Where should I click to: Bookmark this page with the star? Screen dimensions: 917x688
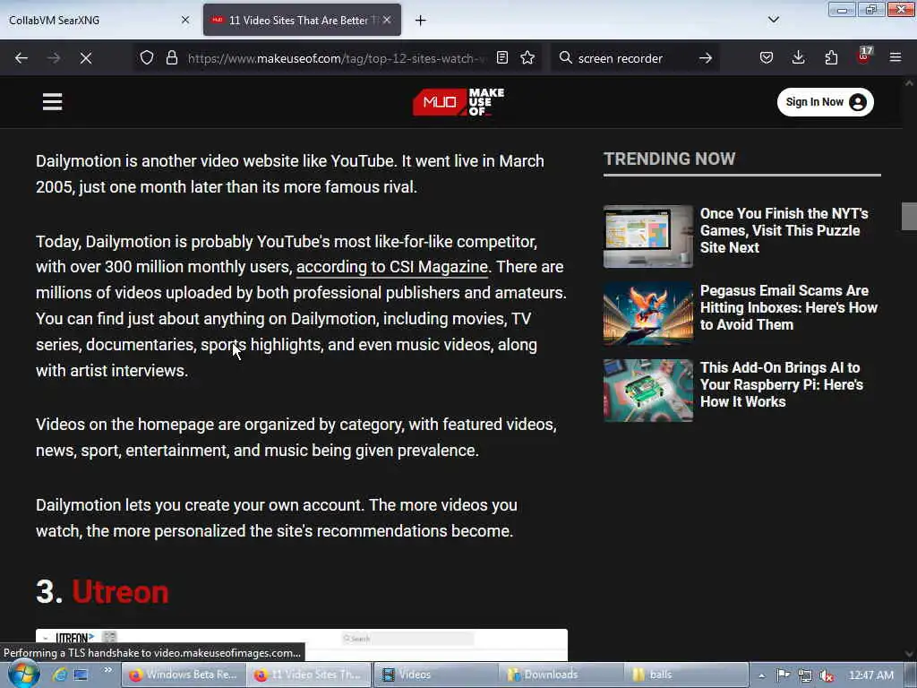click(527, 58)
